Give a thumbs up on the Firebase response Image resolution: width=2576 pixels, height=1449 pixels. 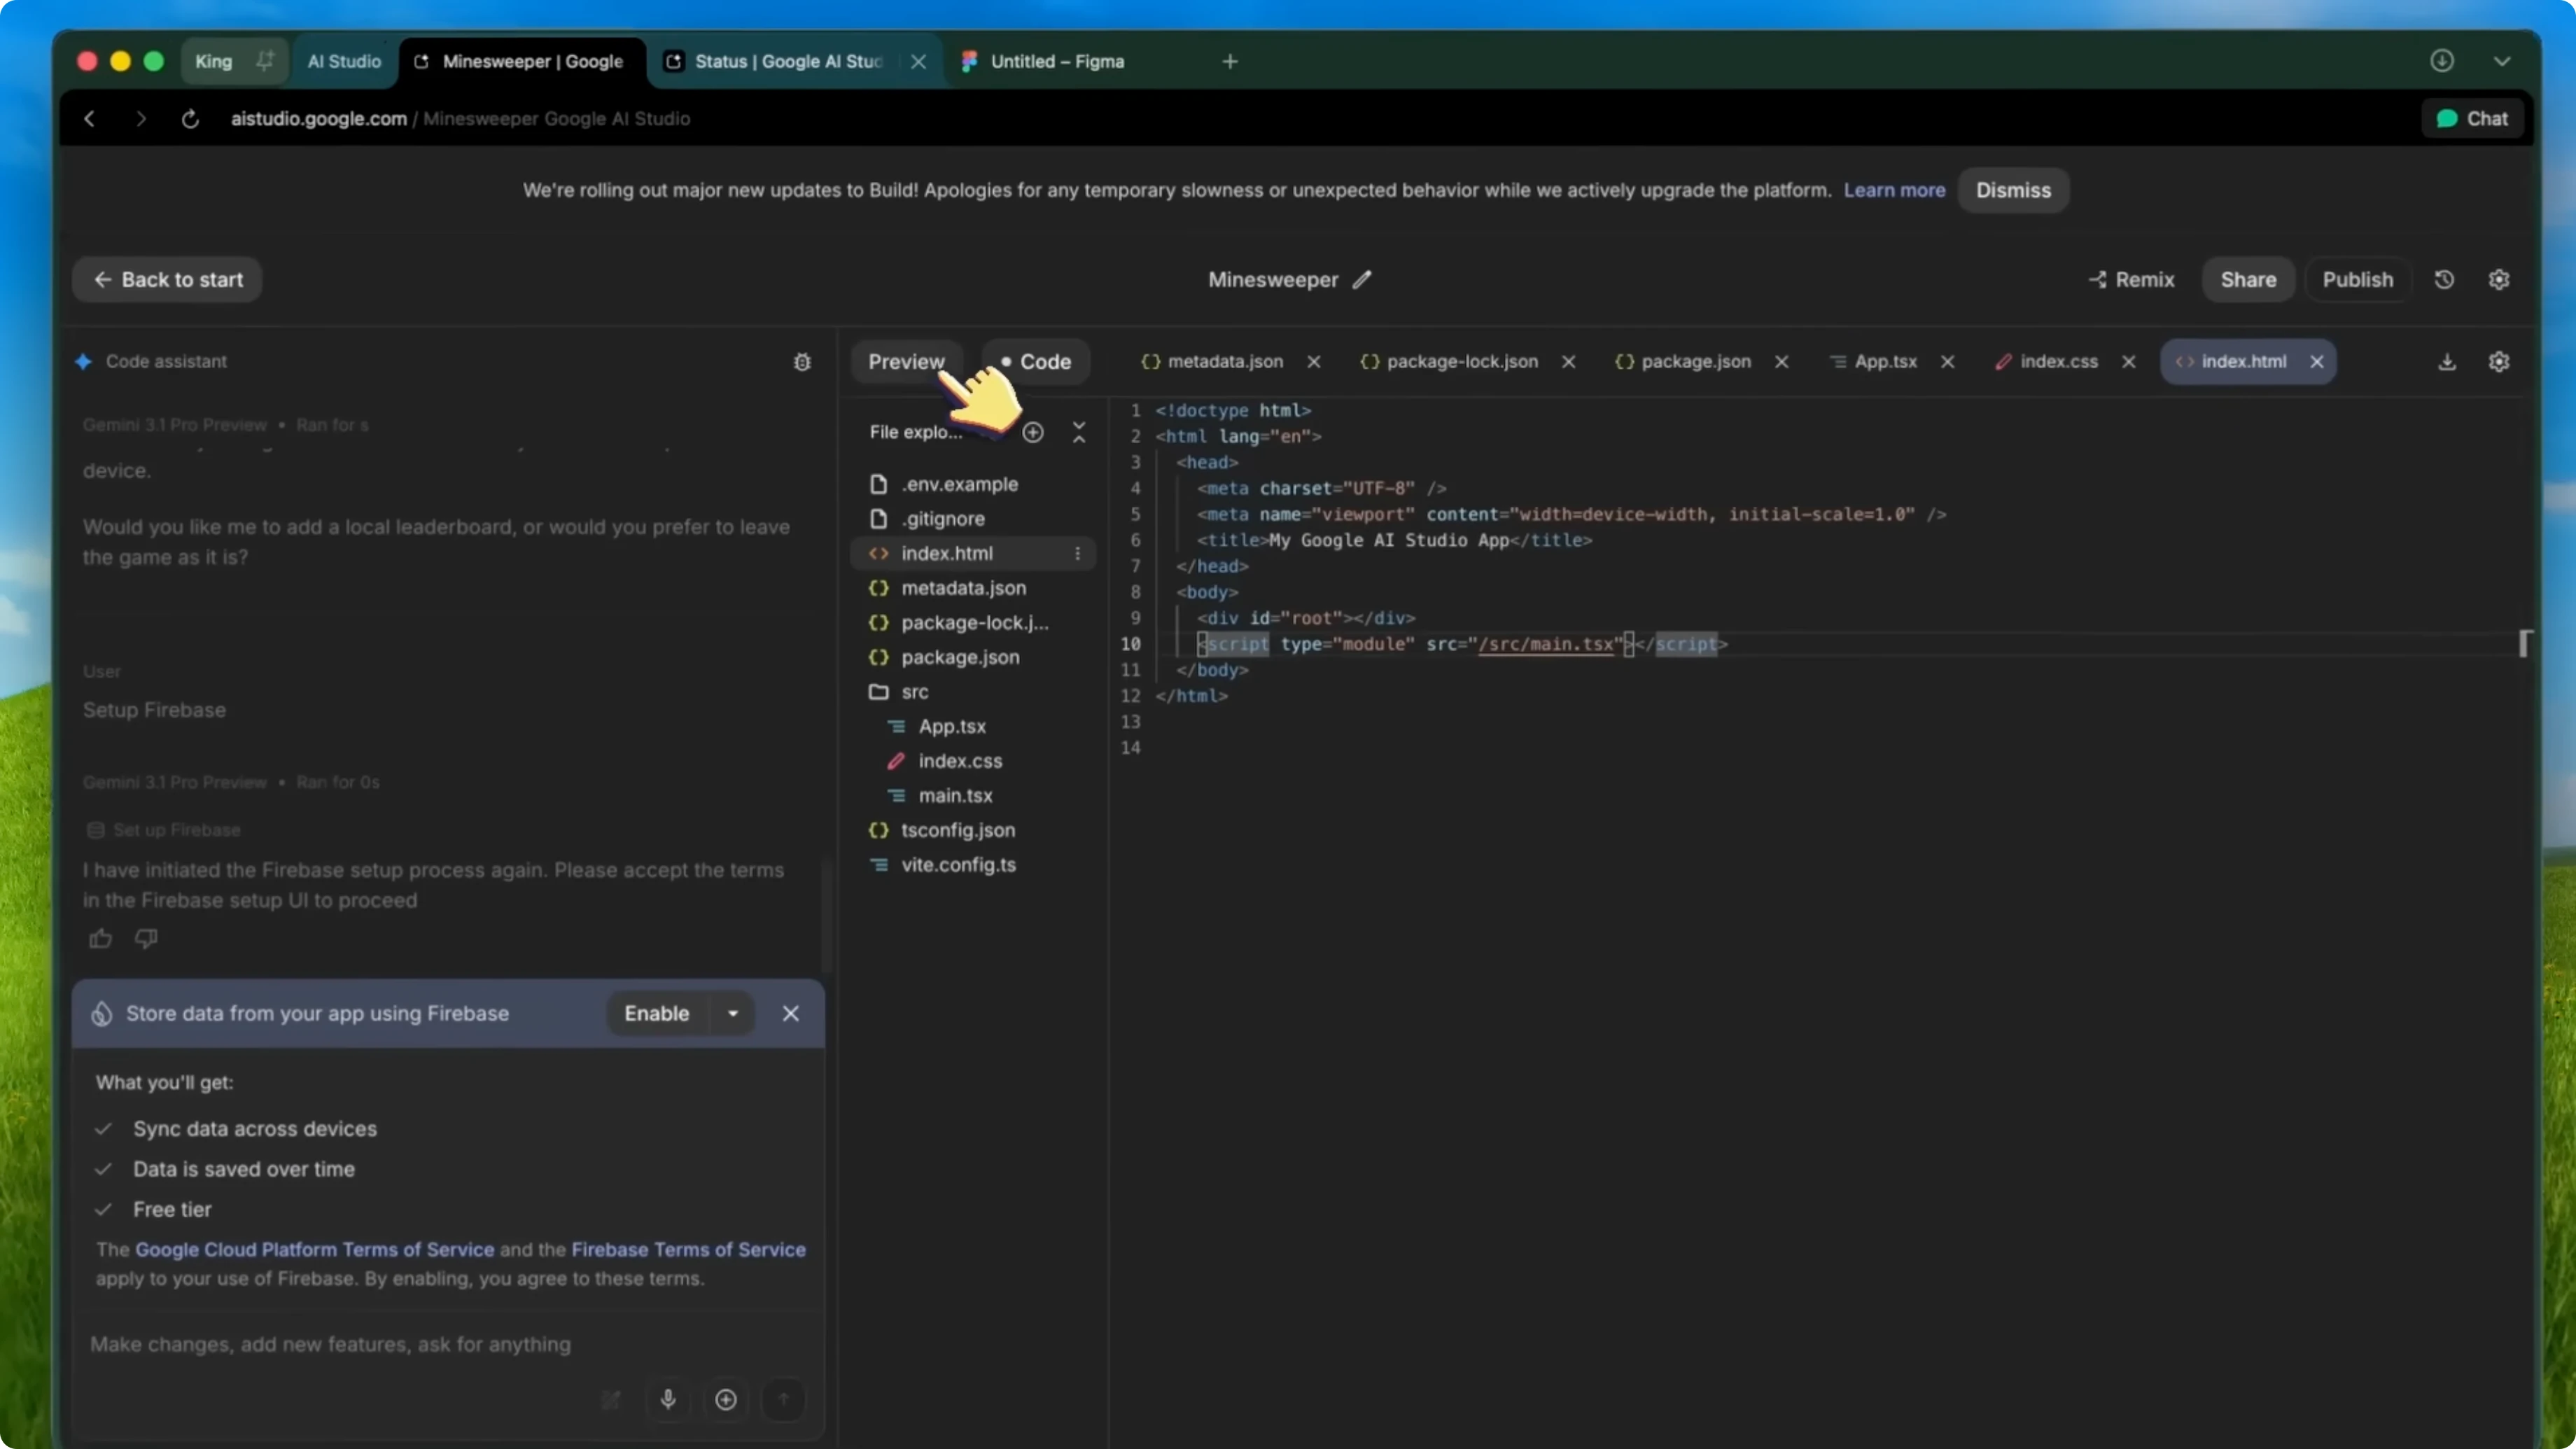(99, 938)
